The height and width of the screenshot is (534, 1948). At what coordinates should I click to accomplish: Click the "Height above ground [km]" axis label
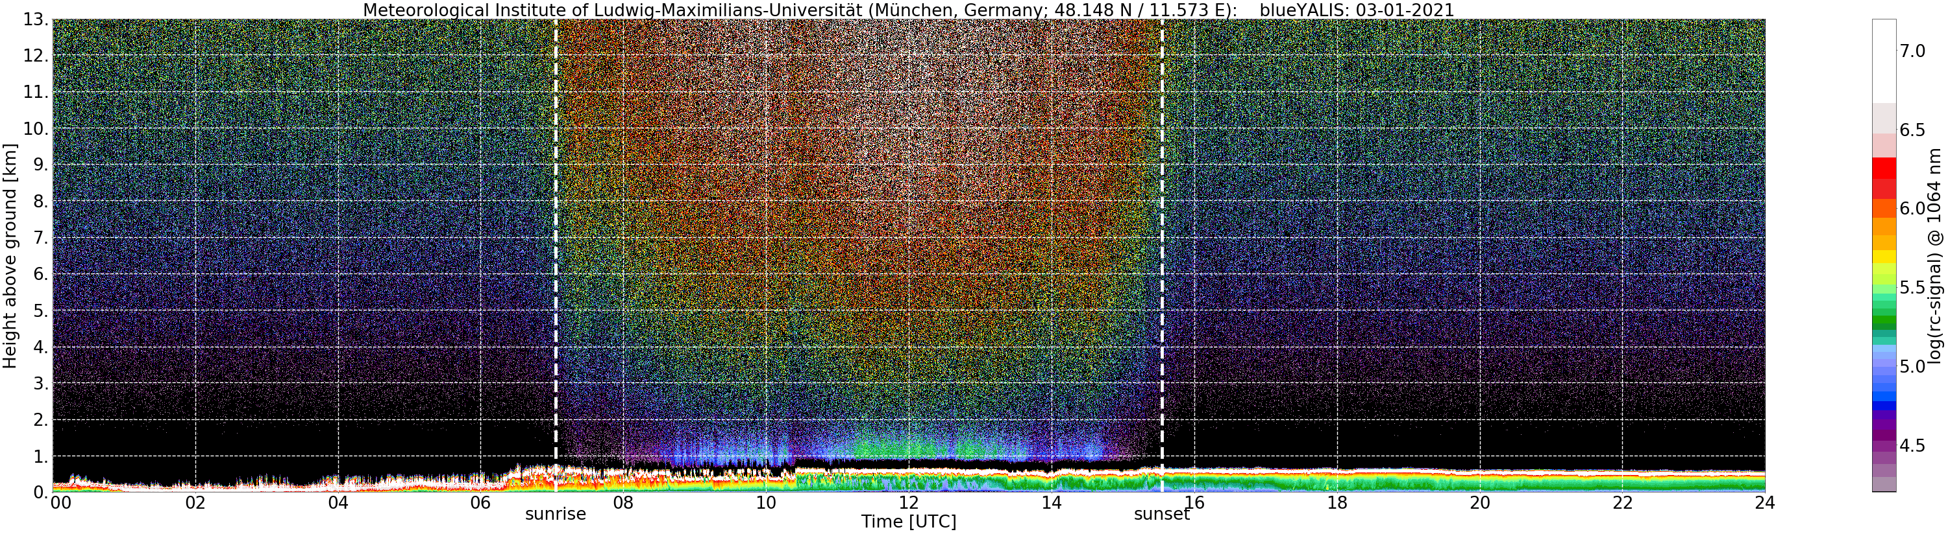[x=10, y=255]
